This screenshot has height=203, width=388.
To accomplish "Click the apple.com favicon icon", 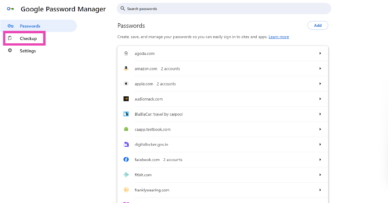I will (126, 84).
